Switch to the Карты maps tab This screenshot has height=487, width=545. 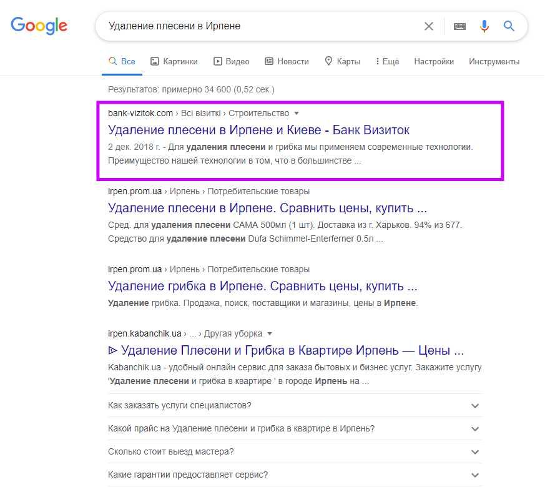(x=342, y=61)
